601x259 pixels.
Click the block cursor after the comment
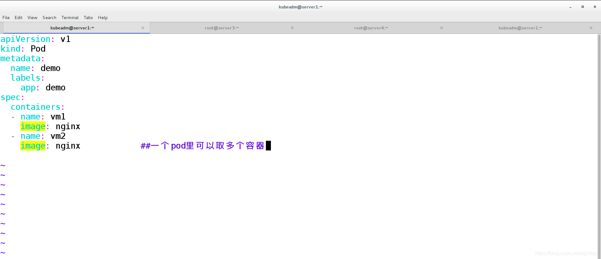point(268,146)
